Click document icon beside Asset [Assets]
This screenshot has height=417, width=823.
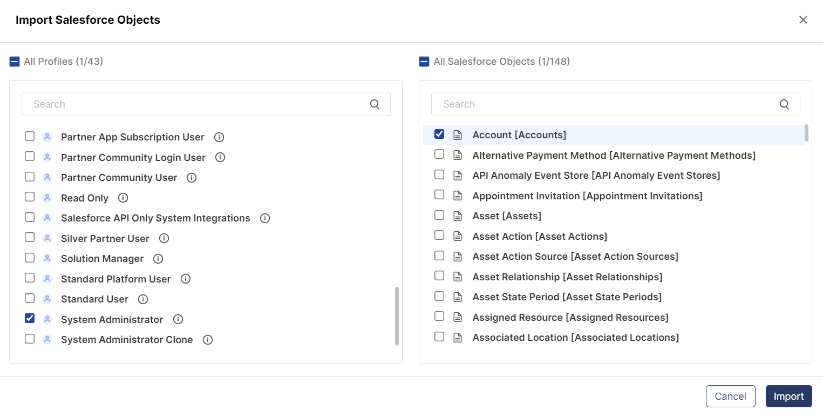[458, 216]
